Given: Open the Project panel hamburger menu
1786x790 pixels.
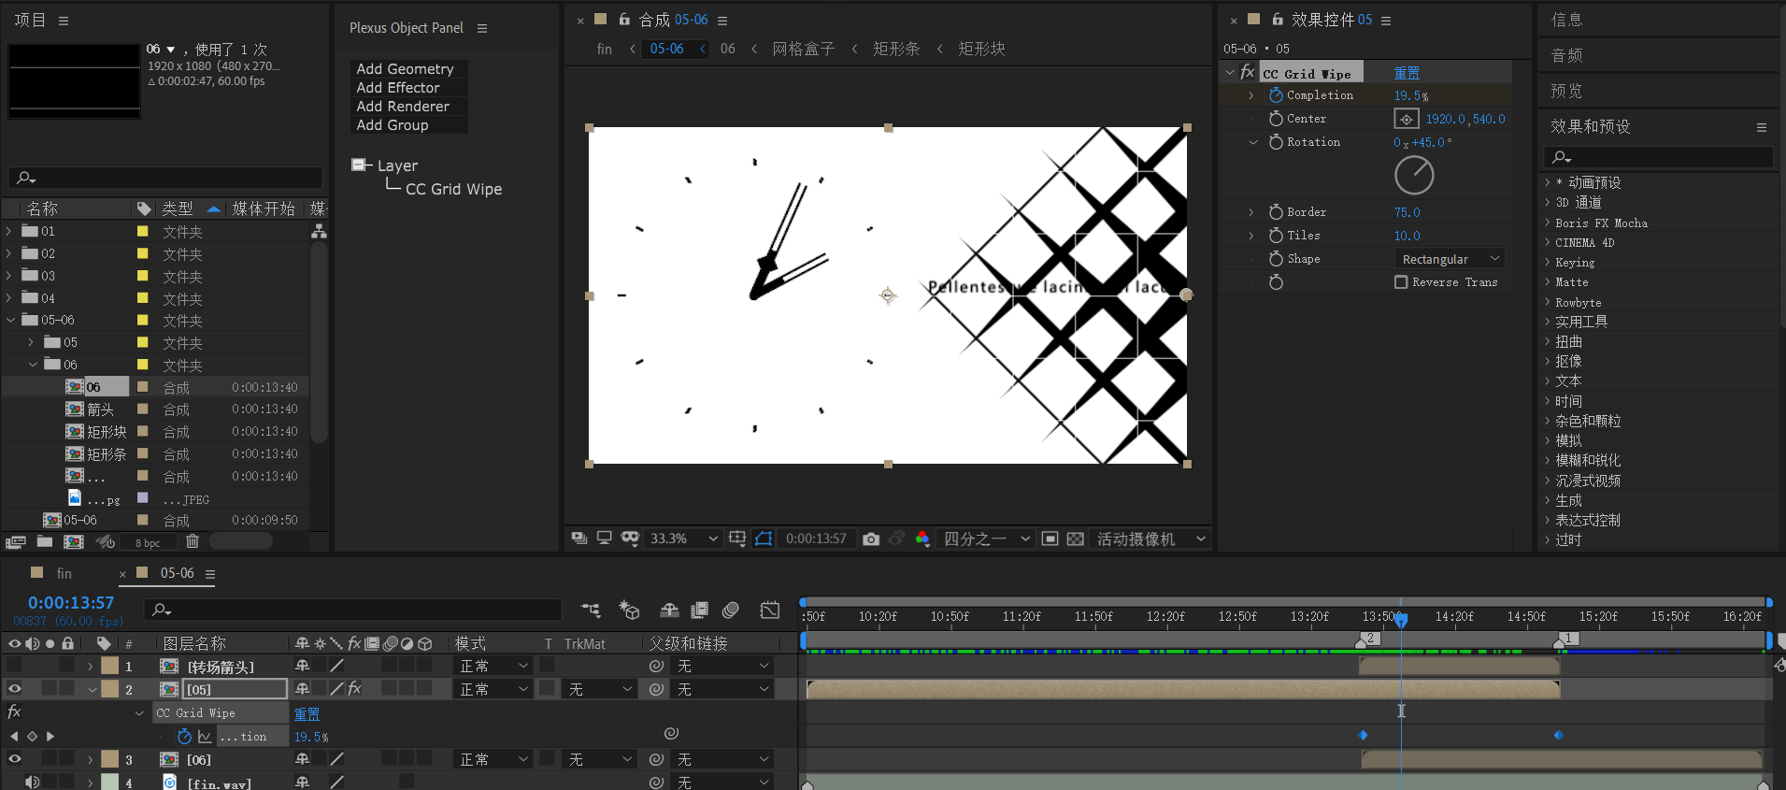Looking at the screenshot, I should click(x=64, y=21).
